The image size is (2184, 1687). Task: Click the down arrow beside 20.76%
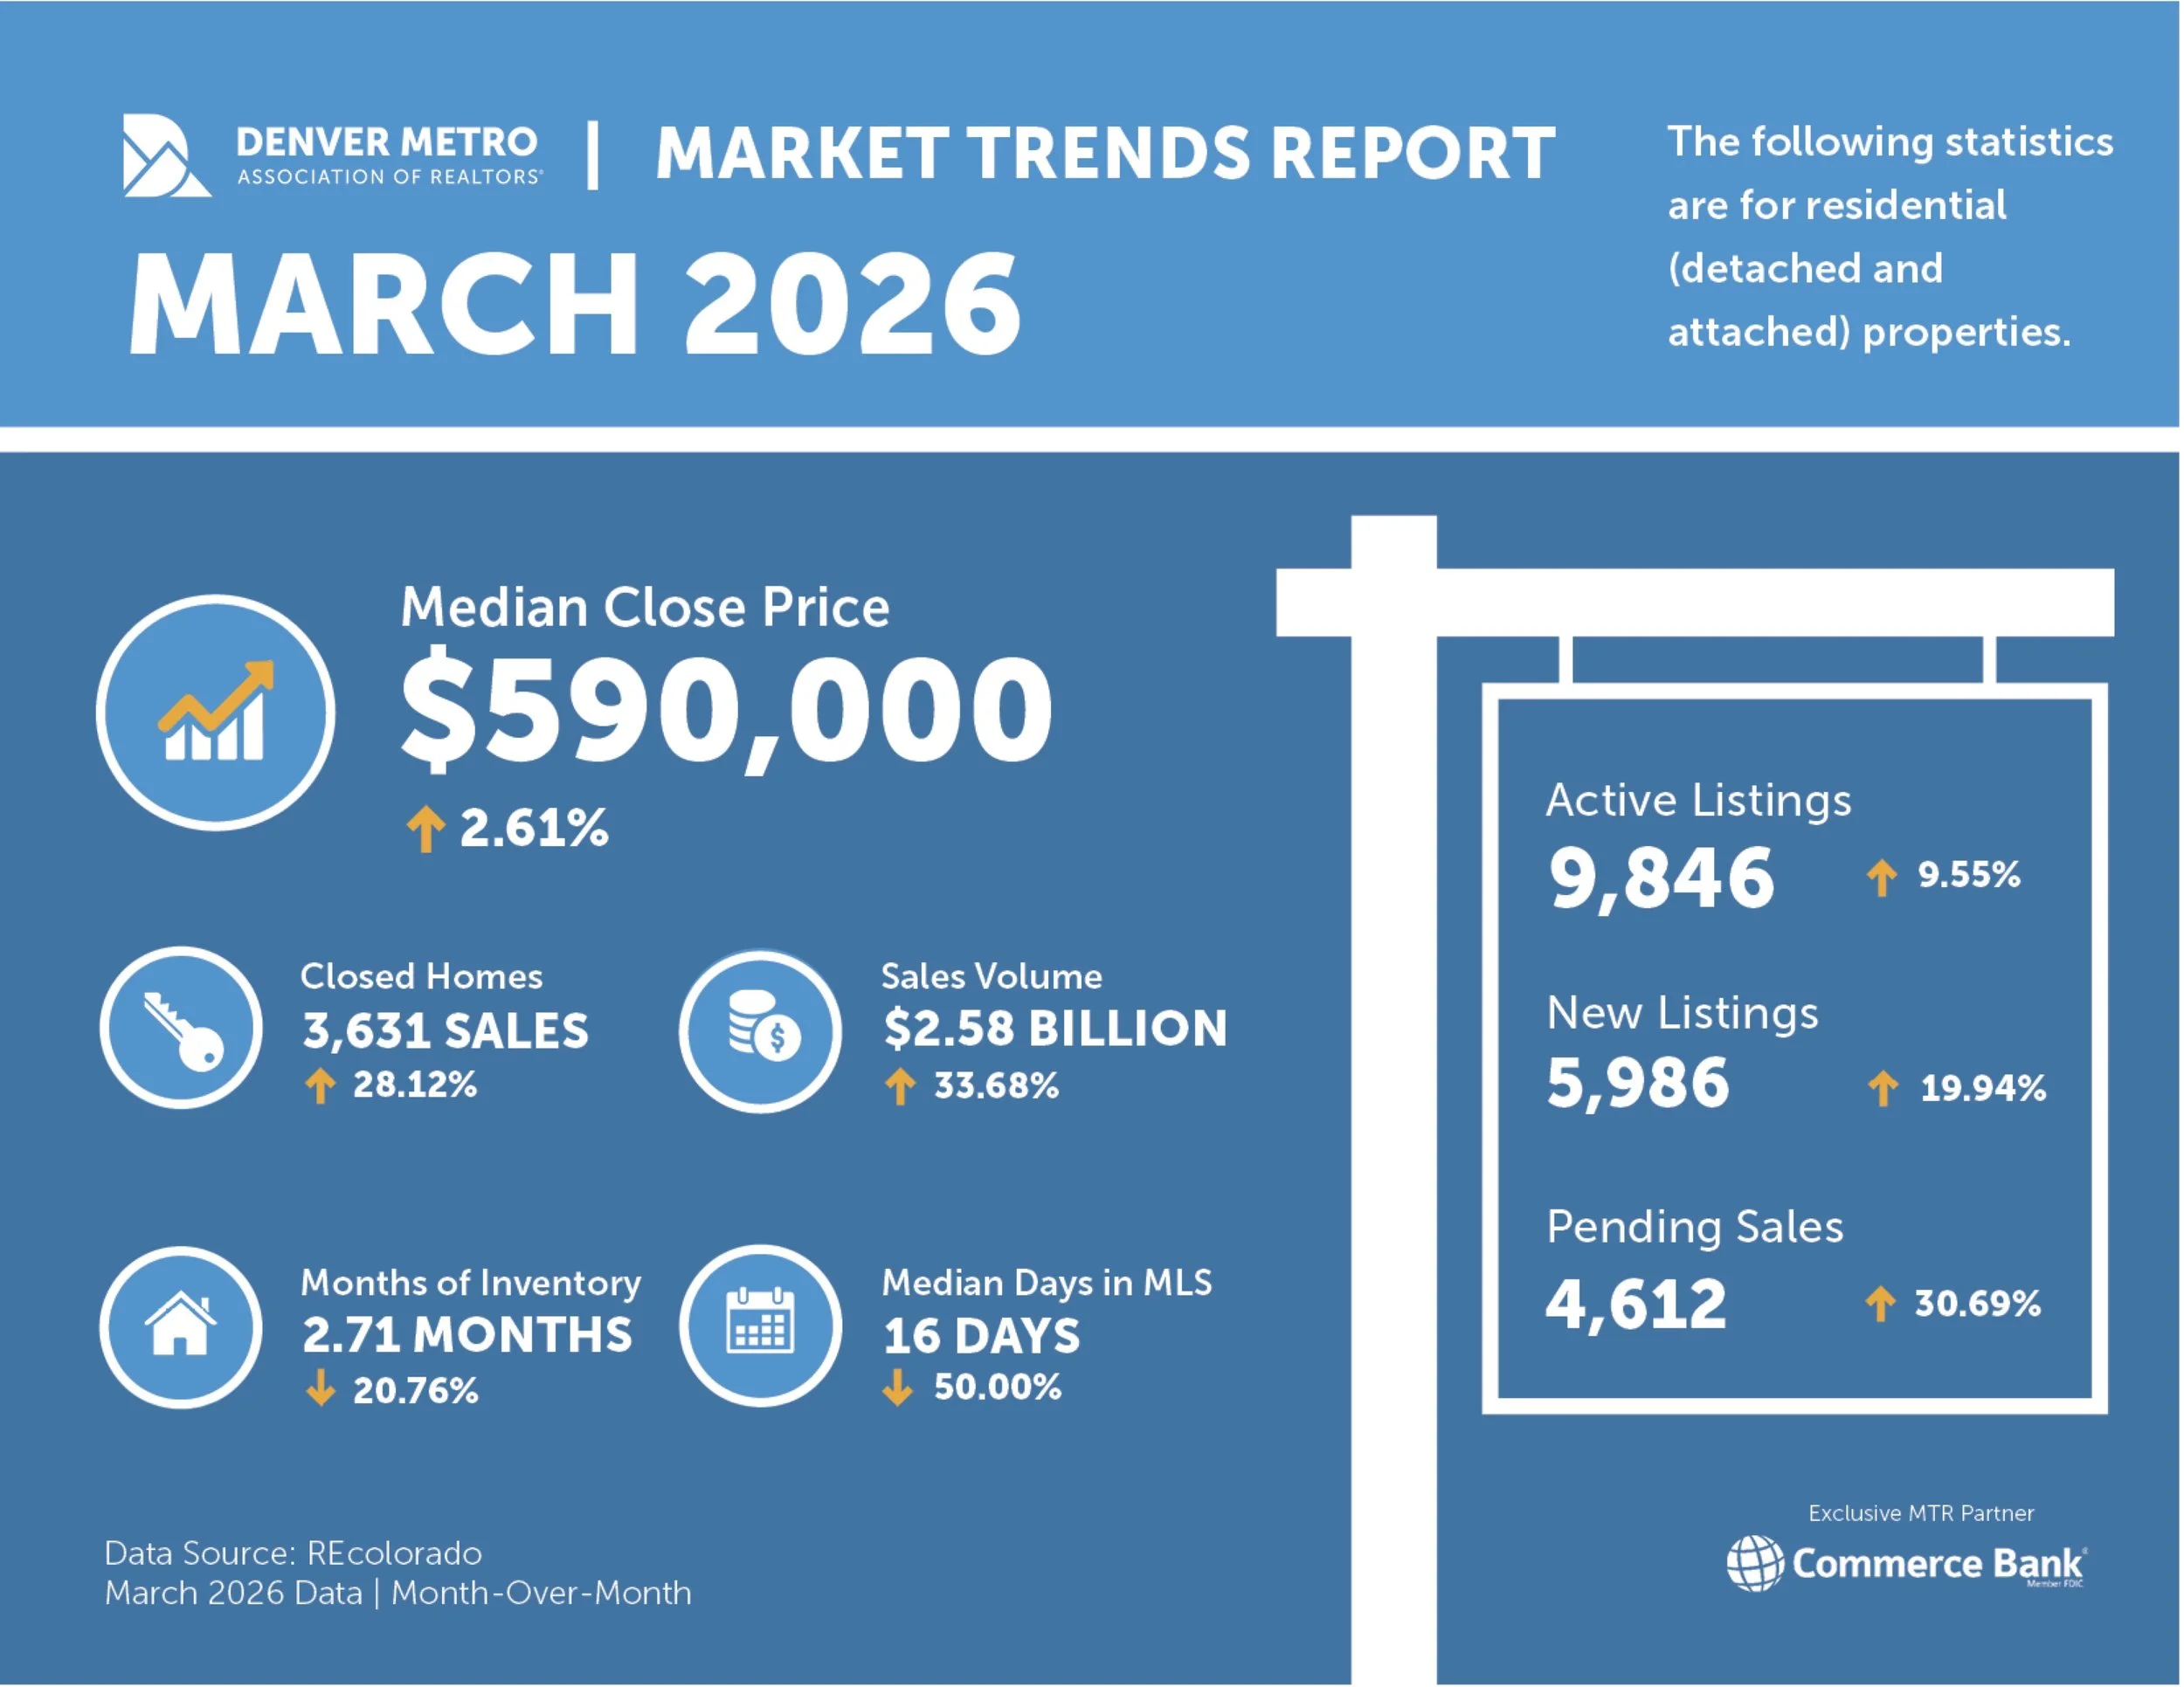319,1388
